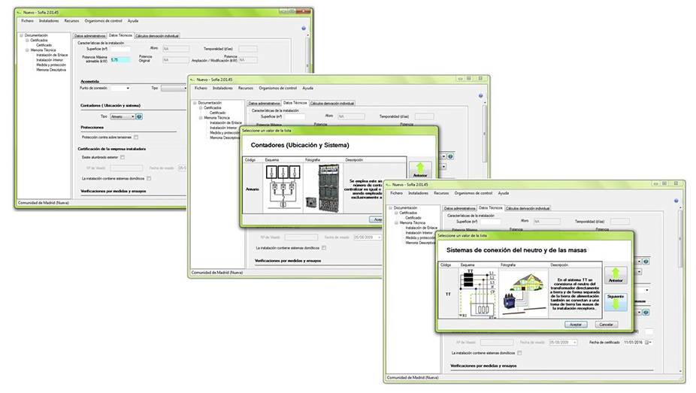Viewport: 696px width, 393px height.
Task: Select Instalación Interior in the top-left window tree
Action: (50, 60)
